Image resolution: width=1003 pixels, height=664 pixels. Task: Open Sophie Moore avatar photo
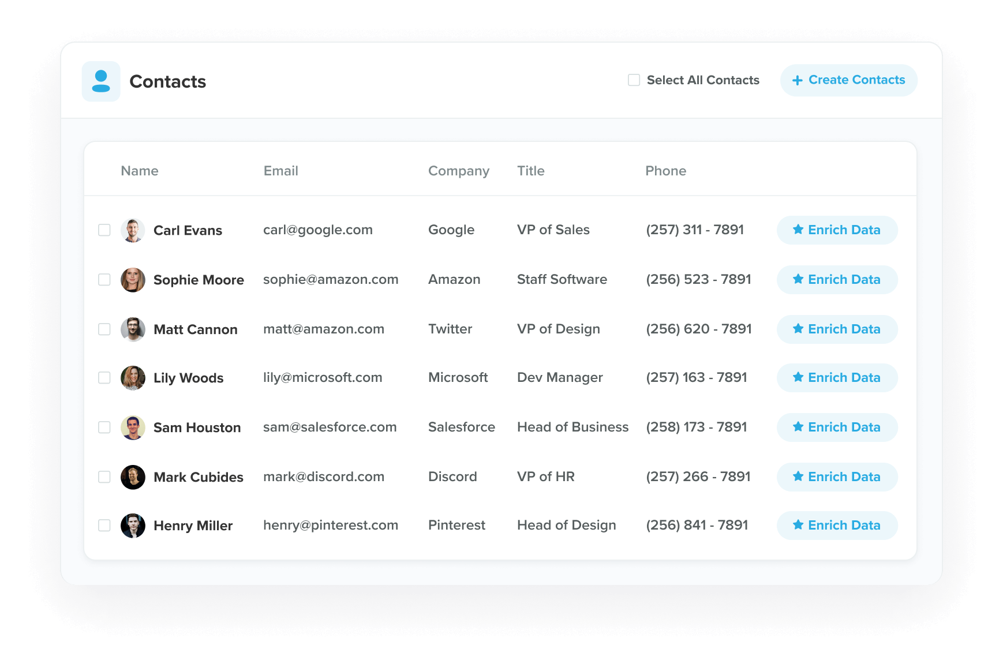pyautogui.click(x=133, y=280)
